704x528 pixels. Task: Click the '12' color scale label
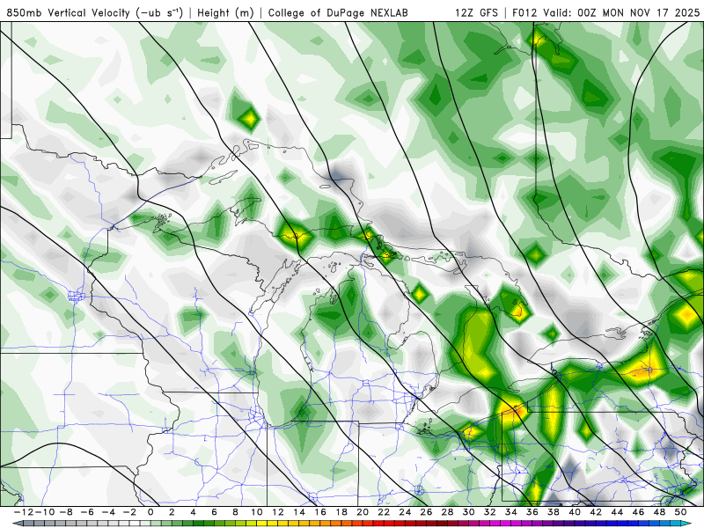pyautogui.click(x=278, y=512)
